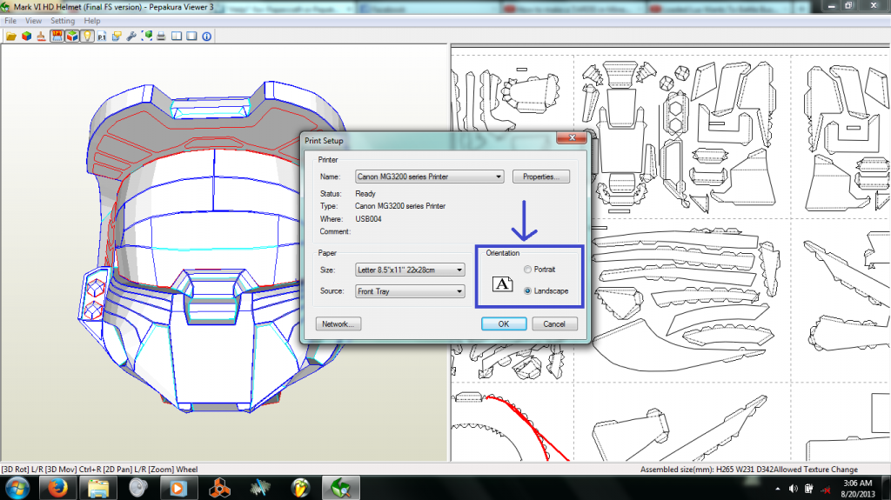Click the 'USB004' Where value
The height and width of the screenshot is (500, 891).
tap(368, 219)
